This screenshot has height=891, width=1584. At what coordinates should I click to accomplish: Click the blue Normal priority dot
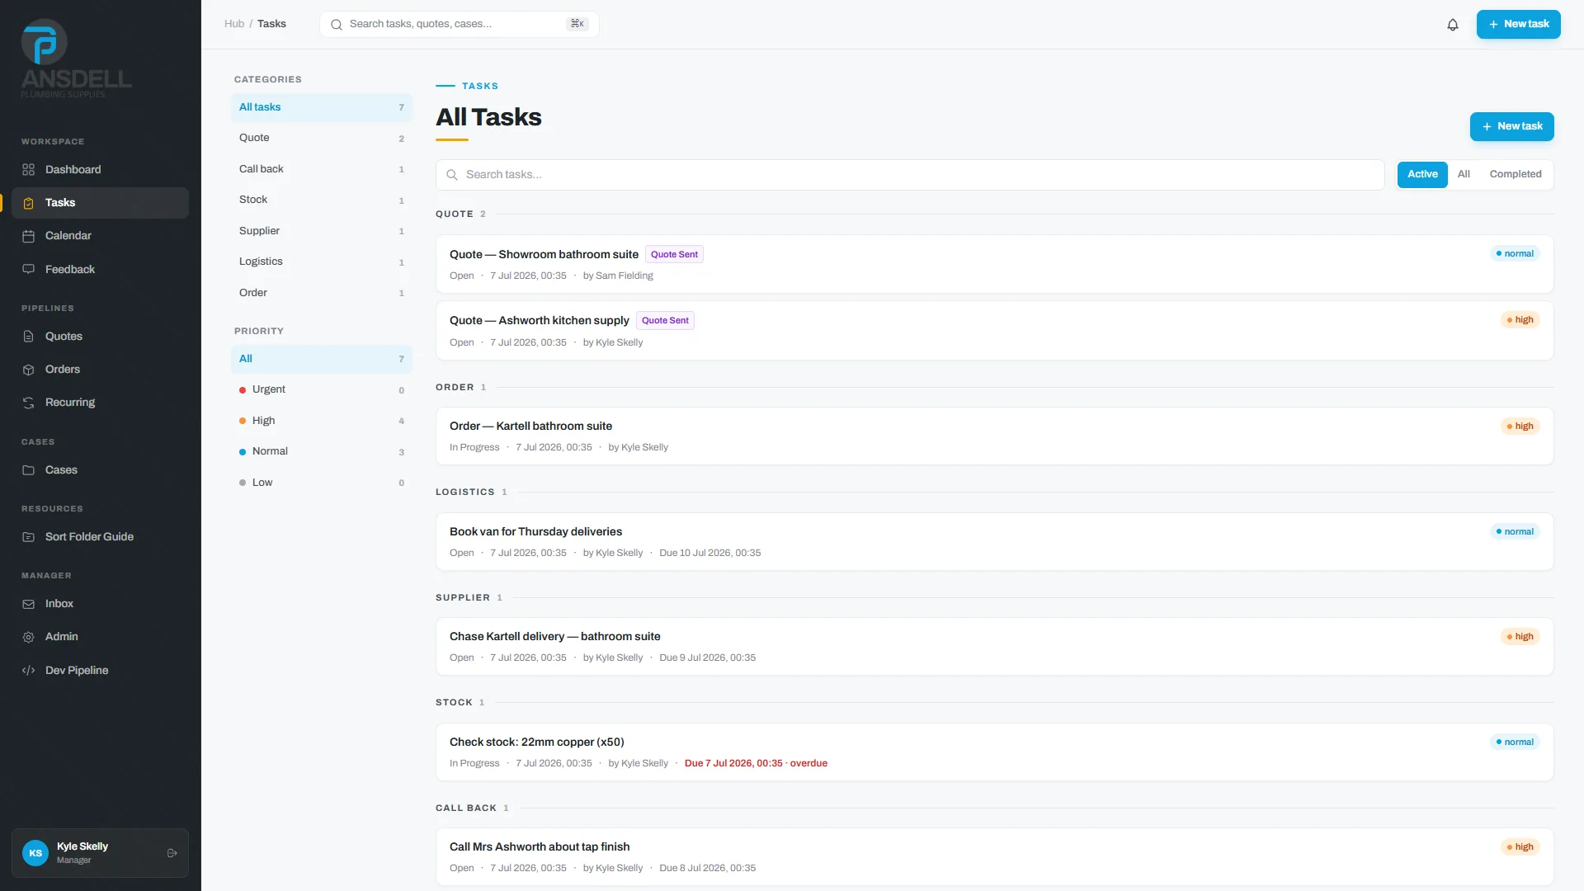point(243,452)
